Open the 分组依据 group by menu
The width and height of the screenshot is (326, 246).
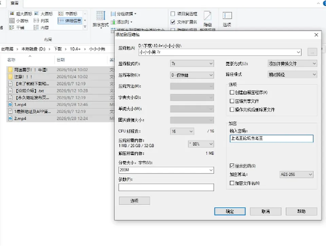124,14
